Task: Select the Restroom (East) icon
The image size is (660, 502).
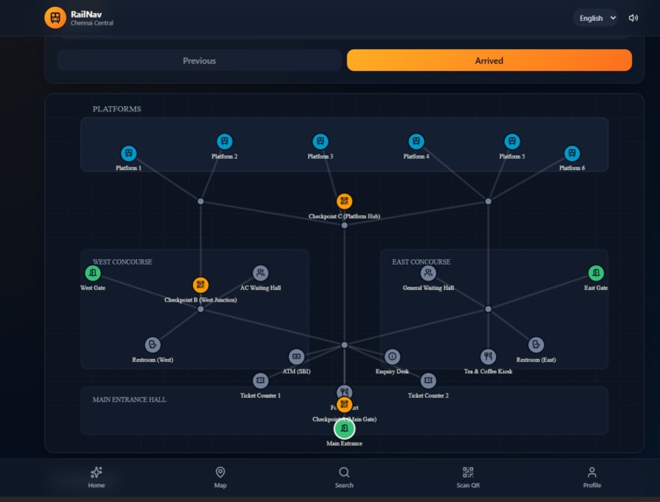Action: (536, 345)
